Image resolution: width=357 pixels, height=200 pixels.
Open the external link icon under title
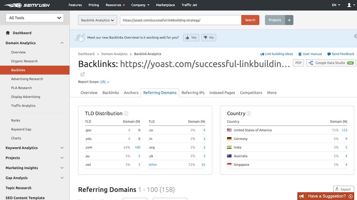click(x=82, y=74)
